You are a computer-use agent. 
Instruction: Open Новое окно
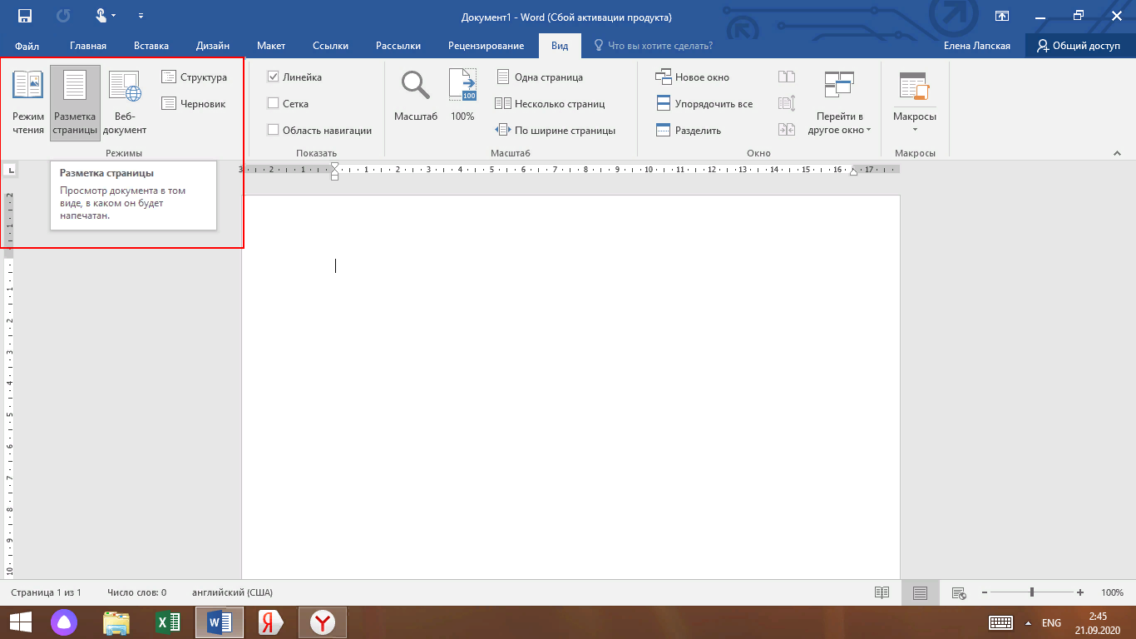[x=692, y=77]
